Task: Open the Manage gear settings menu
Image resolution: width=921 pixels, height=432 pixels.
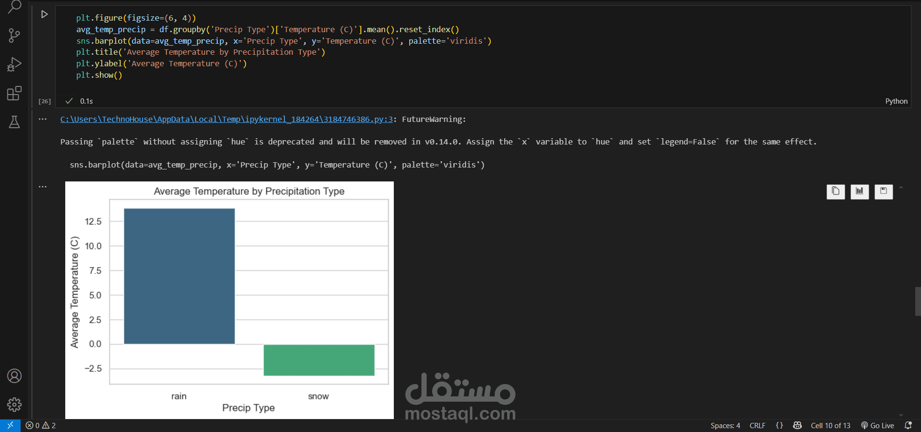Action: (14, 405)
